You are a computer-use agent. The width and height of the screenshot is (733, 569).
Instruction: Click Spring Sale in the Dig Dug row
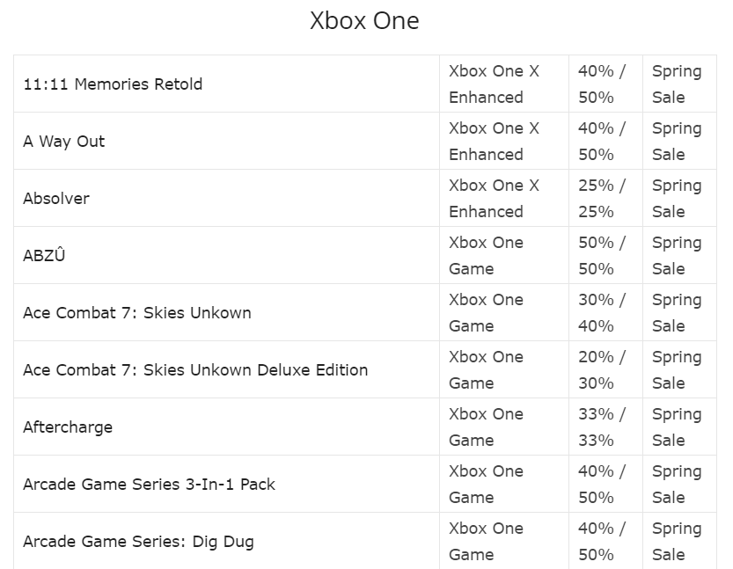677,542
